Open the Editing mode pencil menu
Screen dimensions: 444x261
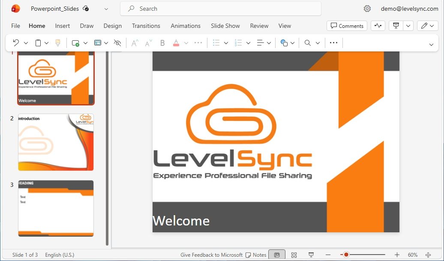427,26
